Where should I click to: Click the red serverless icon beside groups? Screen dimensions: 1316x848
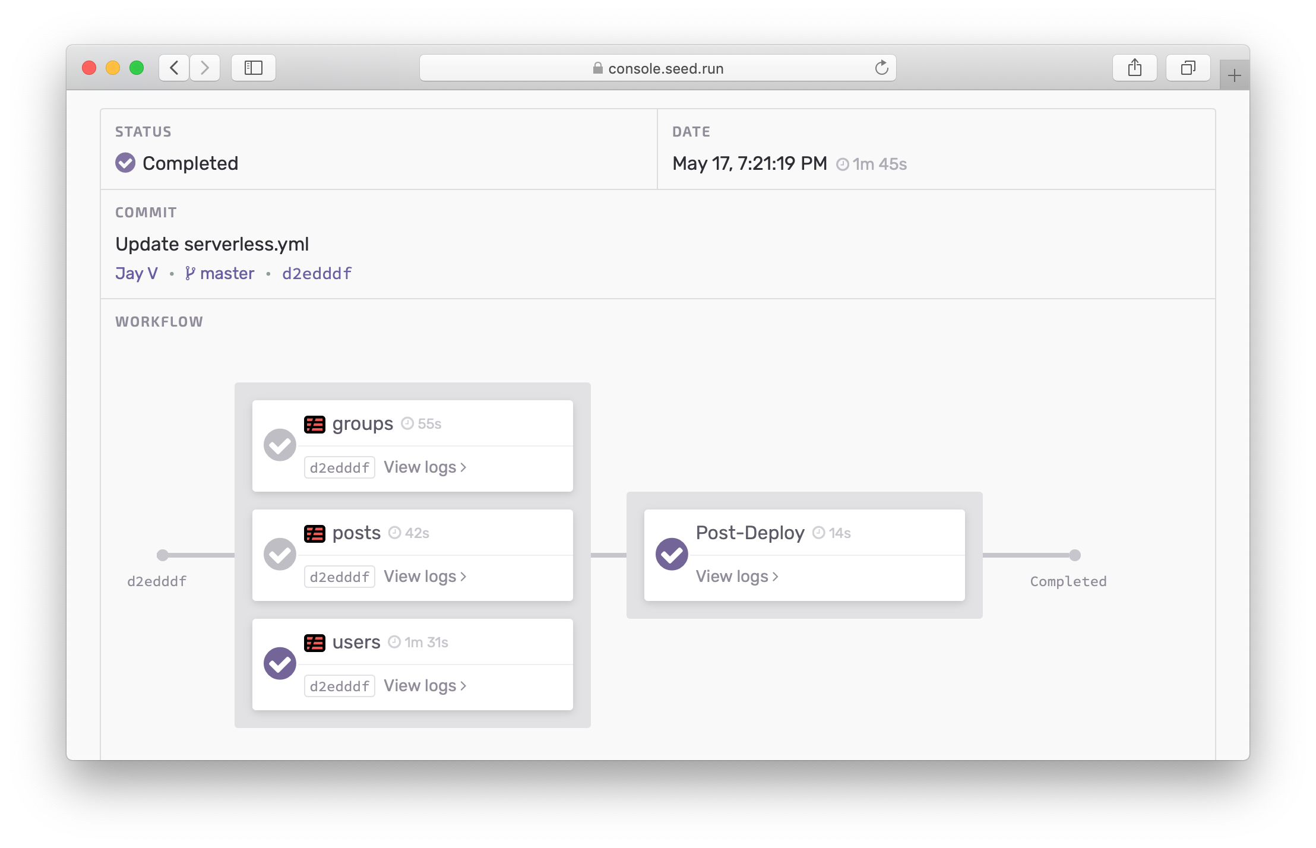pos(314,424)
